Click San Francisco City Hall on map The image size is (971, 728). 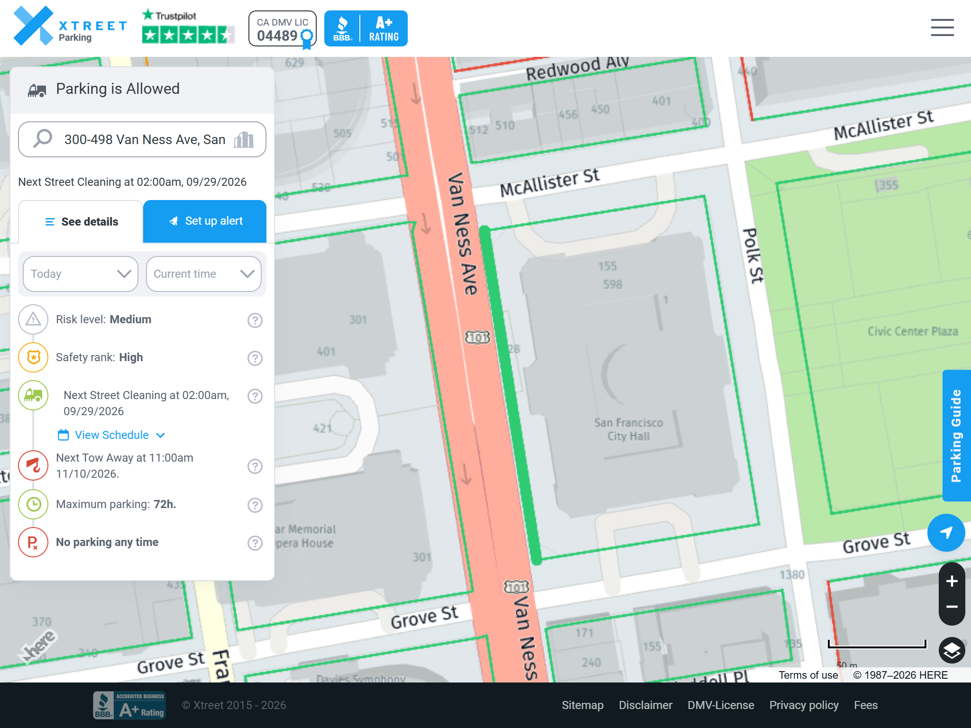click(629, 429)
